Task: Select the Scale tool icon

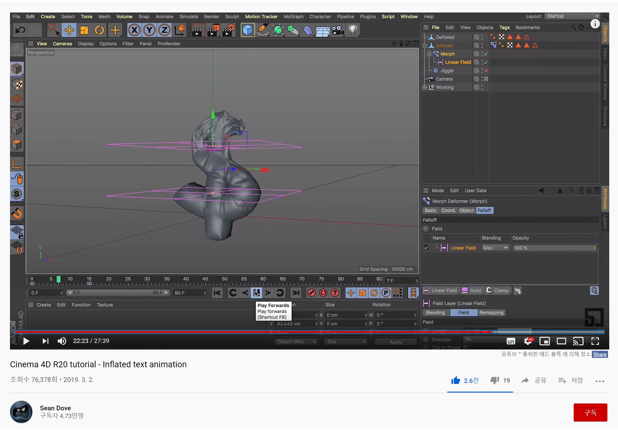Action: click(84, 30)
